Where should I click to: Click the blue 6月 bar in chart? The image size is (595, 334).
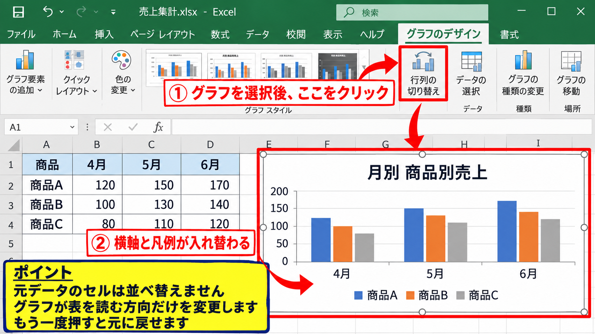pos(507,231)
